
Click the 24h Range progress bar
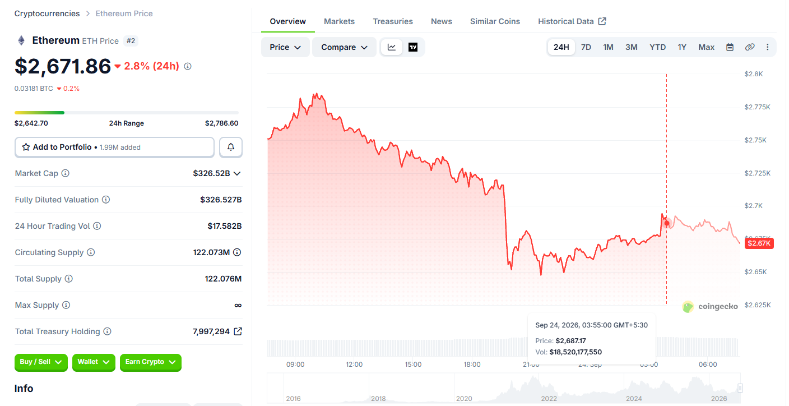pyautogui.click(x=127, y=113)
